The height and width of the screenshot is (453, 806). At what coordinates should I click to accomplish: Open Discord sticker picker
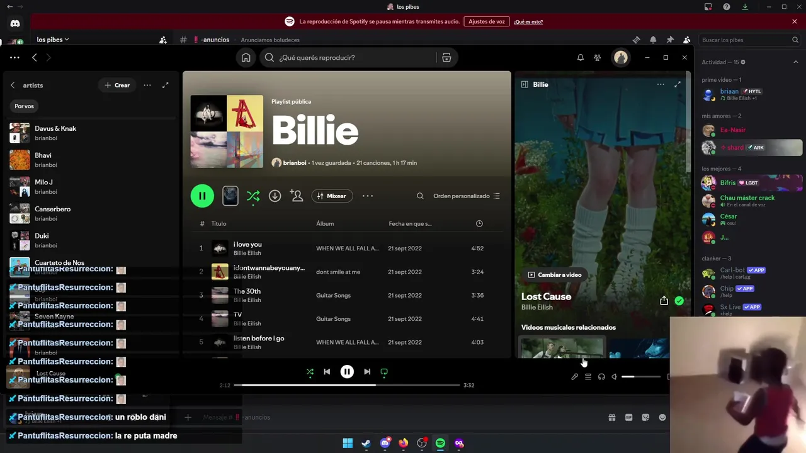645,417
